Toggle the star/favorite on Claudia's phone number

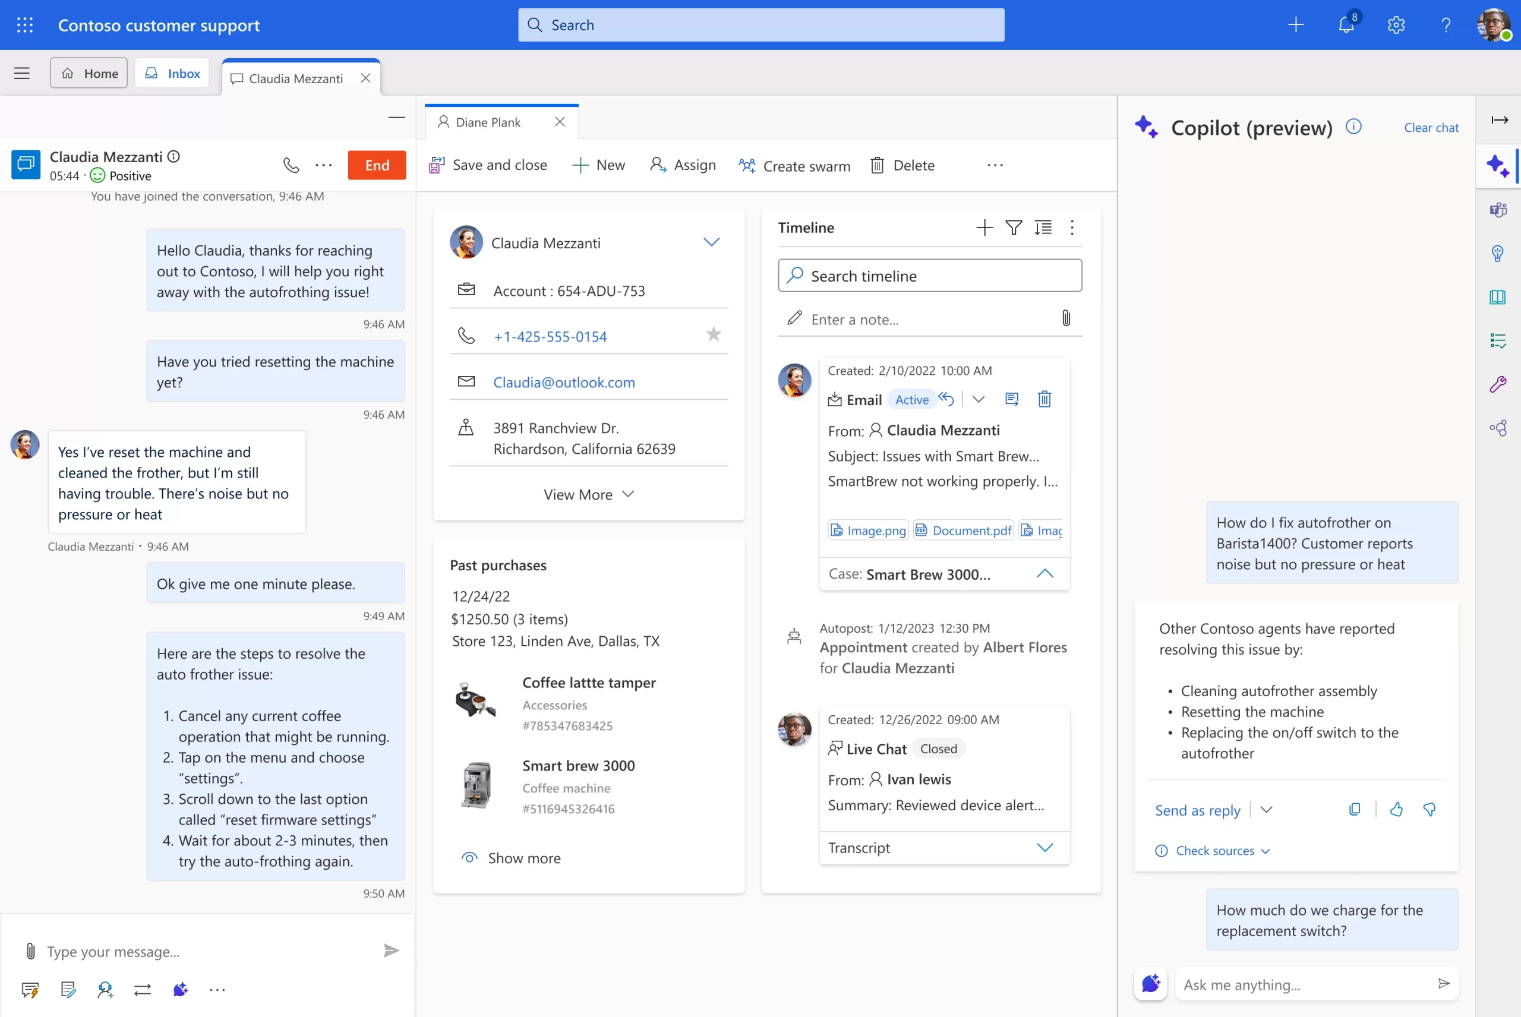click(x=713, y=335)
